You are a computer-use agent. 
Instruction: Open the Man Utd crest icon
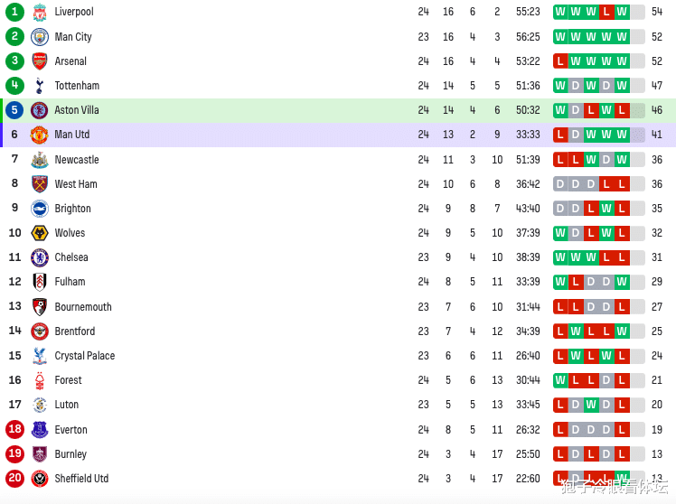[39, 135]
